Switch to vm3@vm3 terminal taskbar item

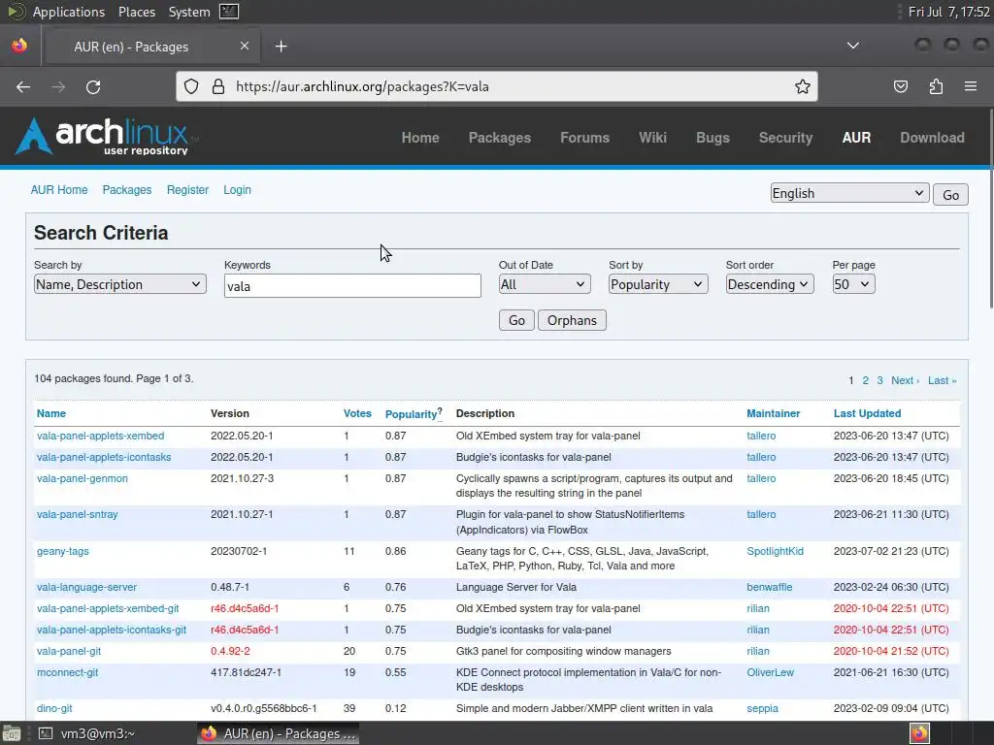click(x=87, y=733)
